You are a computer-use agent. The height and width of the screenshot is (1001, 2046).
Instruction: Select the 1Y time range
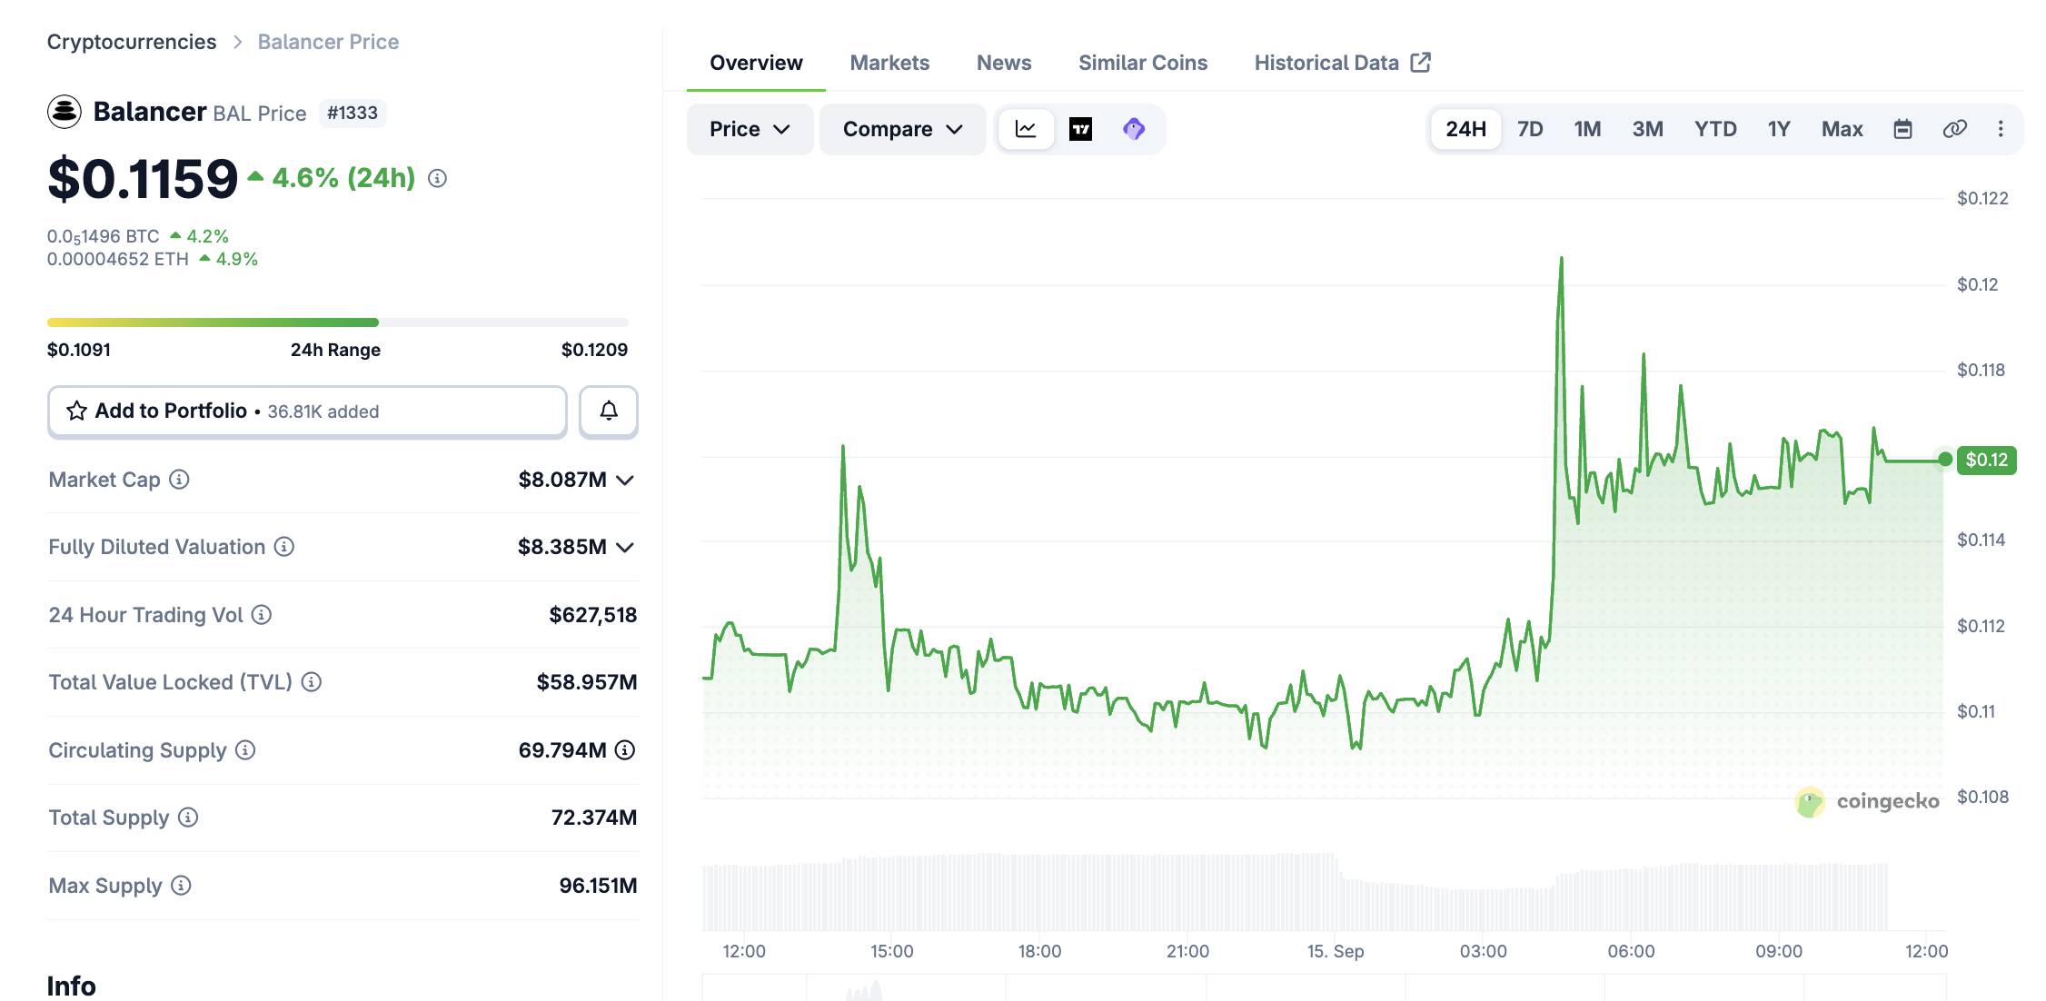1779,129
